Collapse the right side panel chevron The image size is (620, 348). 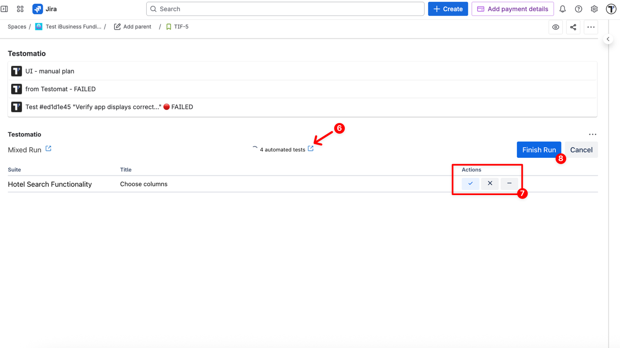(608, 39)
